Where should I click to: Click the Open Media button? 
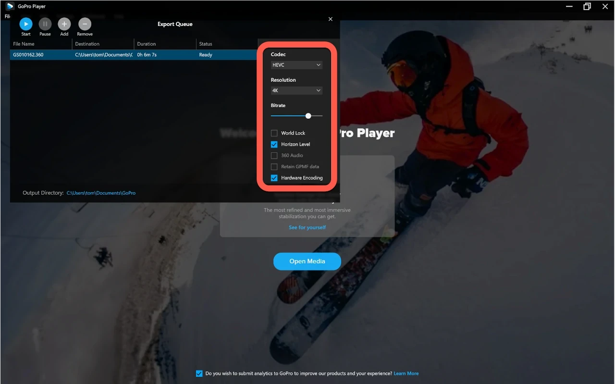pyautogui.click(x=307, y=261)
